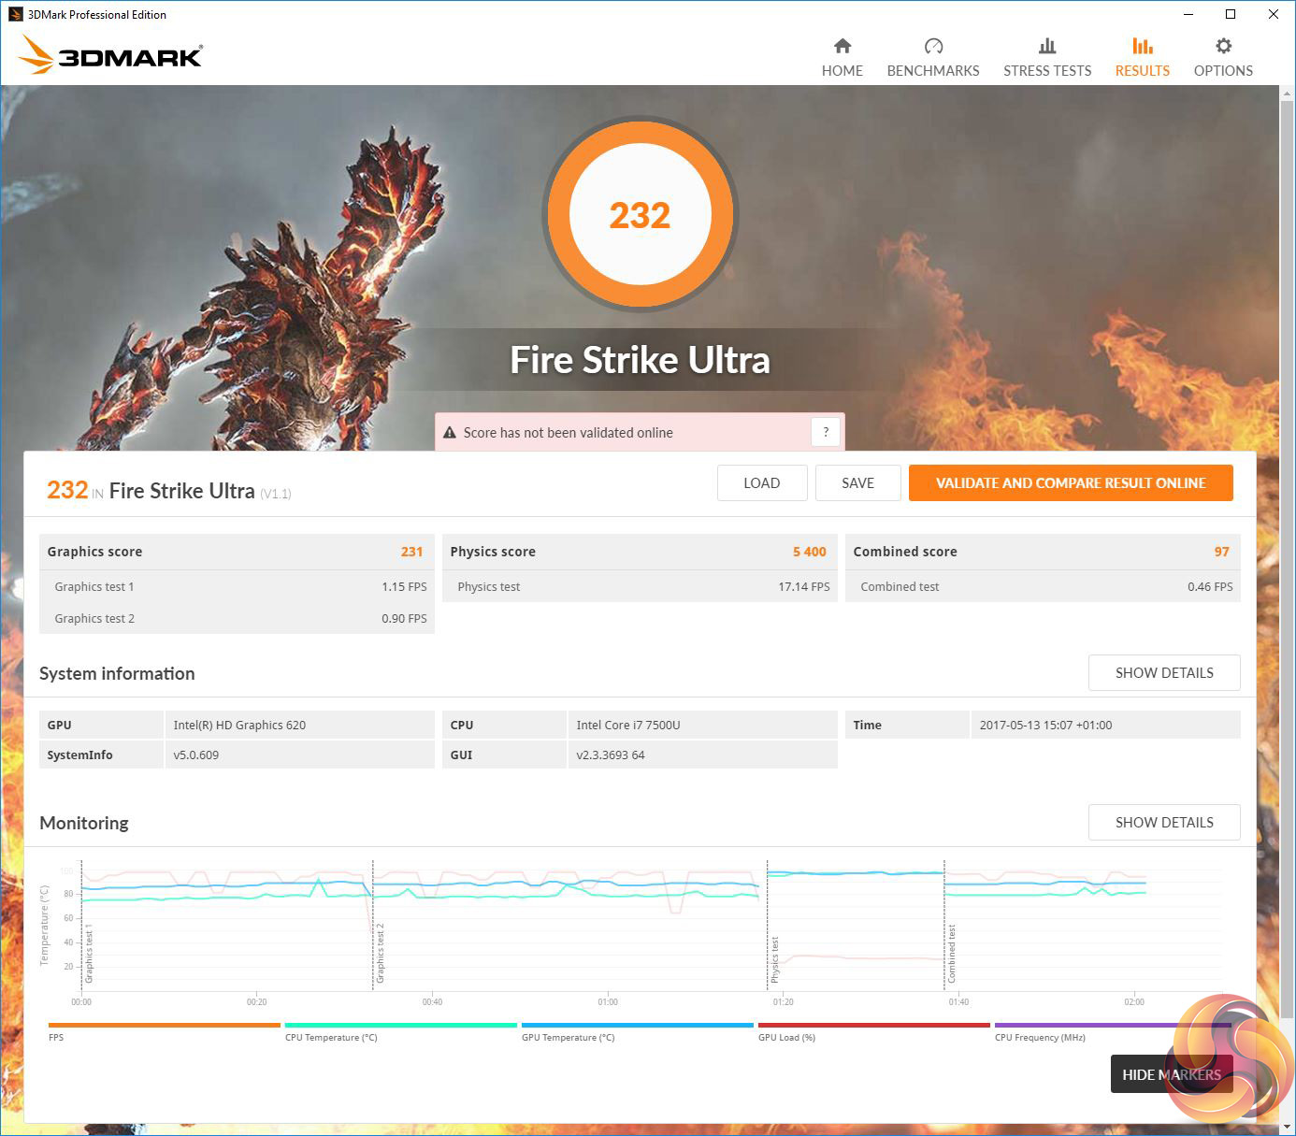Go to BENCHMARKS tab label

933,71
